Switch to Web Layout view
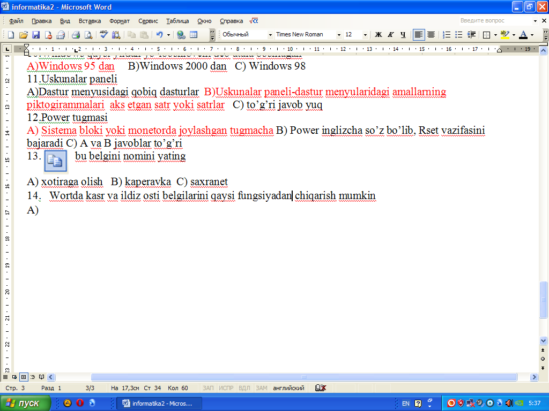 pos(14,377)
